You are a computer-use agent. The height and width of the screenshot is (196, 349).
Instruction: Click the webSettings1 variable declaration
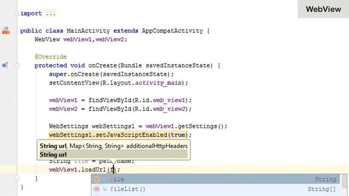point(113,126)
